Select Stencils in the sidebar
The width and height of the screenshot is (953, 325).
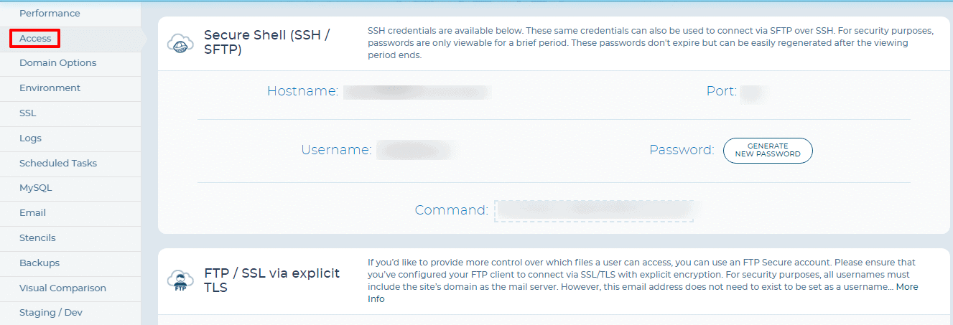click(x=37, y=238)
